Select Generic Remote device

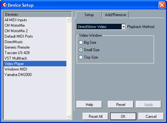click(x=35, y=47)
